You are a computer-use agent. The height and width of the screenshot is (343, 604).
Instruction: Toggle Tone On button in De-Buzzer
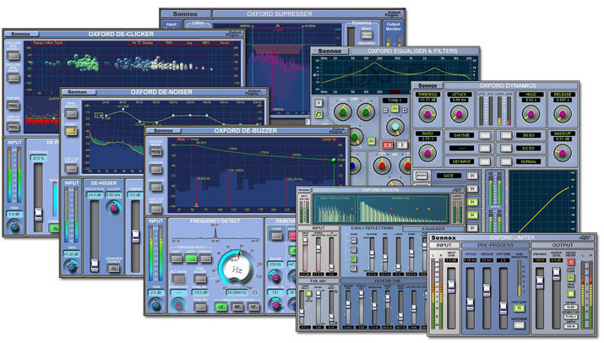click(x=199, y=308)
